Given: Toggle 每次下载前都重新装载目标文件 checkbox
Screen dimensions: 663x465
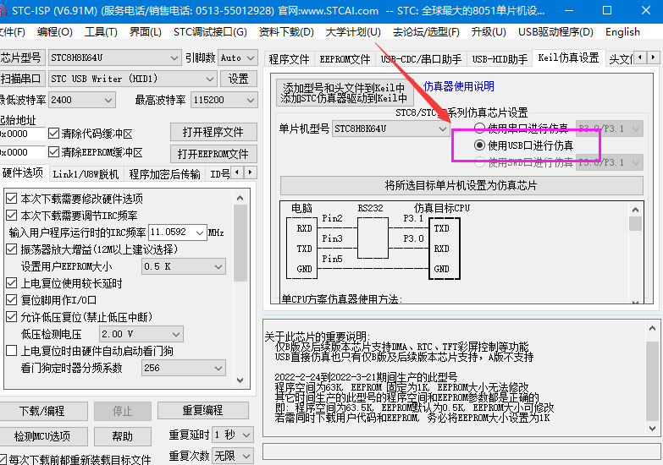Looking at the screenshot, I should point(3,459).
